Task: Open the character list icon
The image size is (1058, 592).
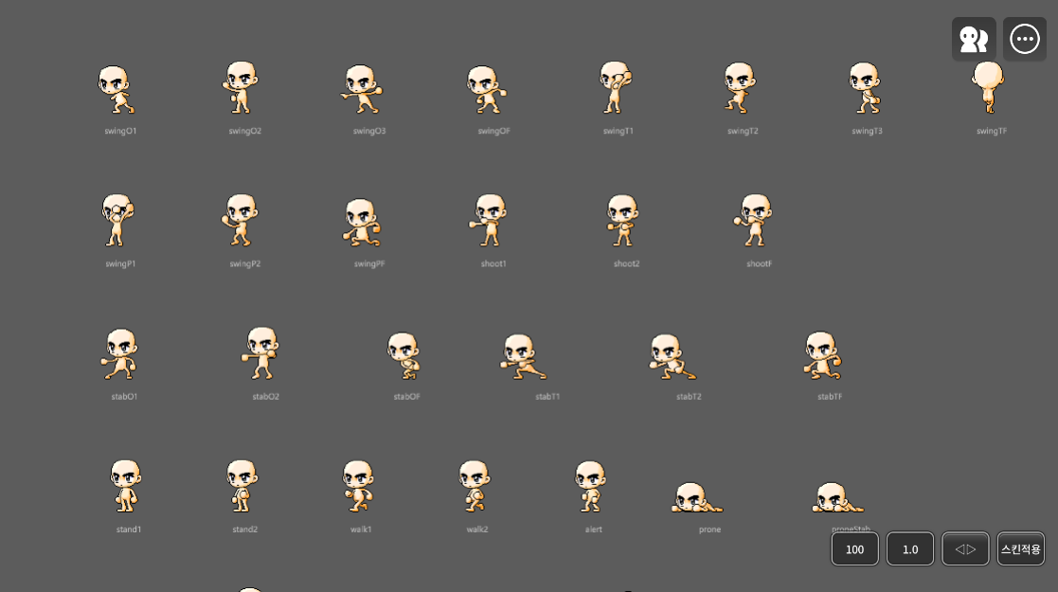Action: pyautogui.click(x=974, y=39)
